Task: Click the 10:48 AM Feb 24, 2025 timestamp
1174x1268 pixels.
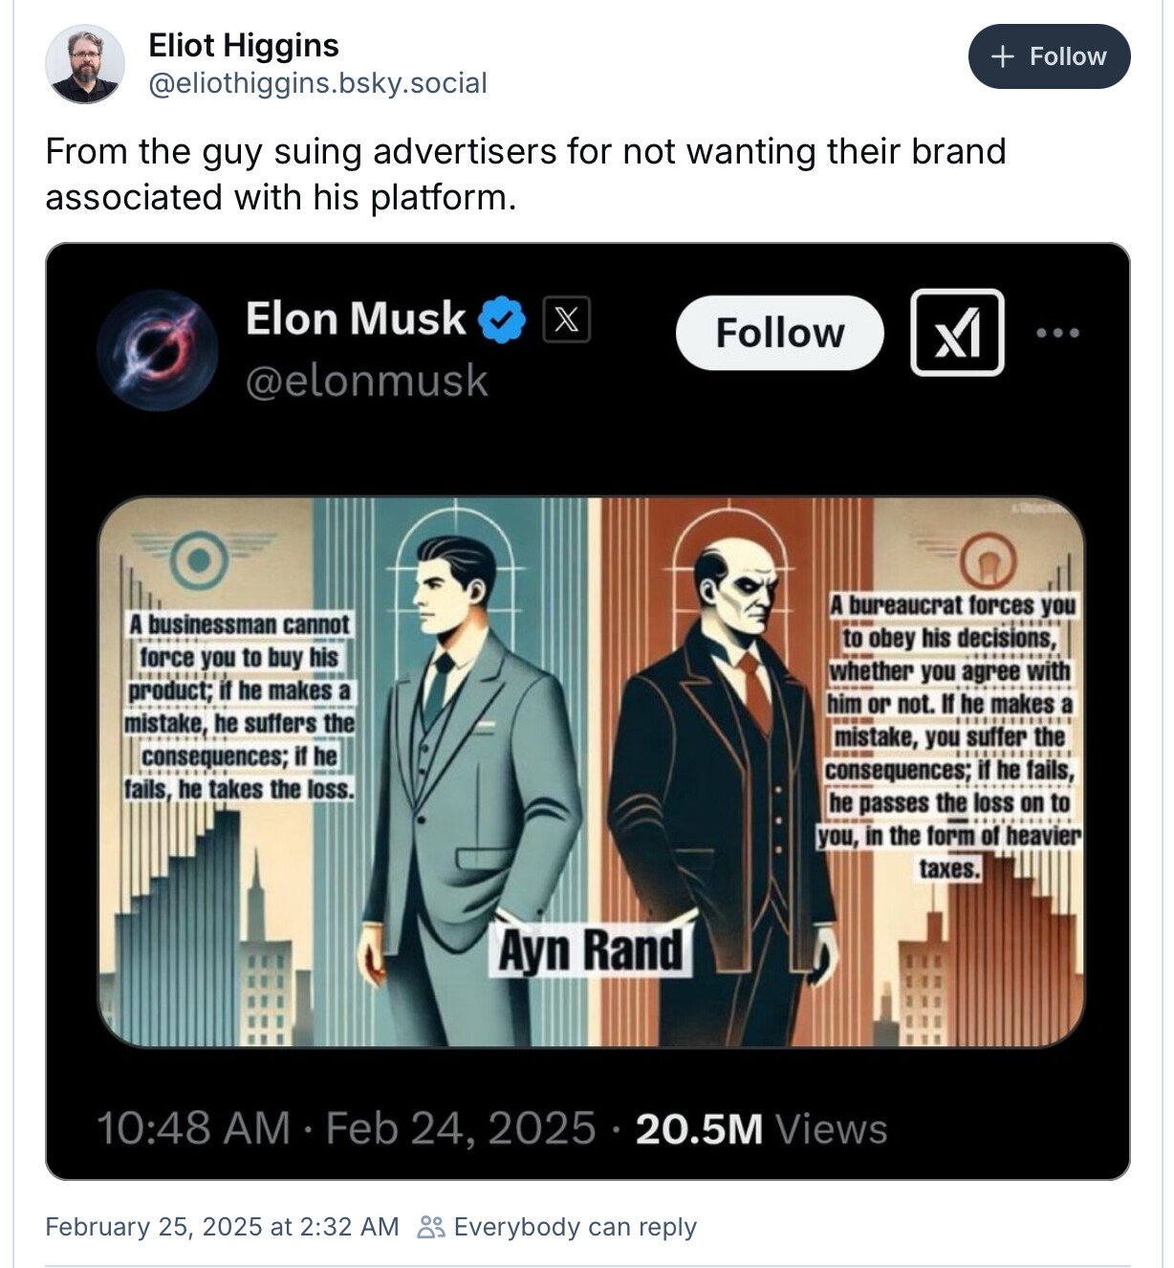Action: point(346,1128)
